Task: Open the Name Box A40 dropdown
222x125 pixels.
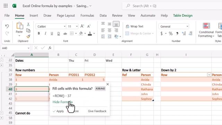Action: pyautogui.click(x=28, y=48)
